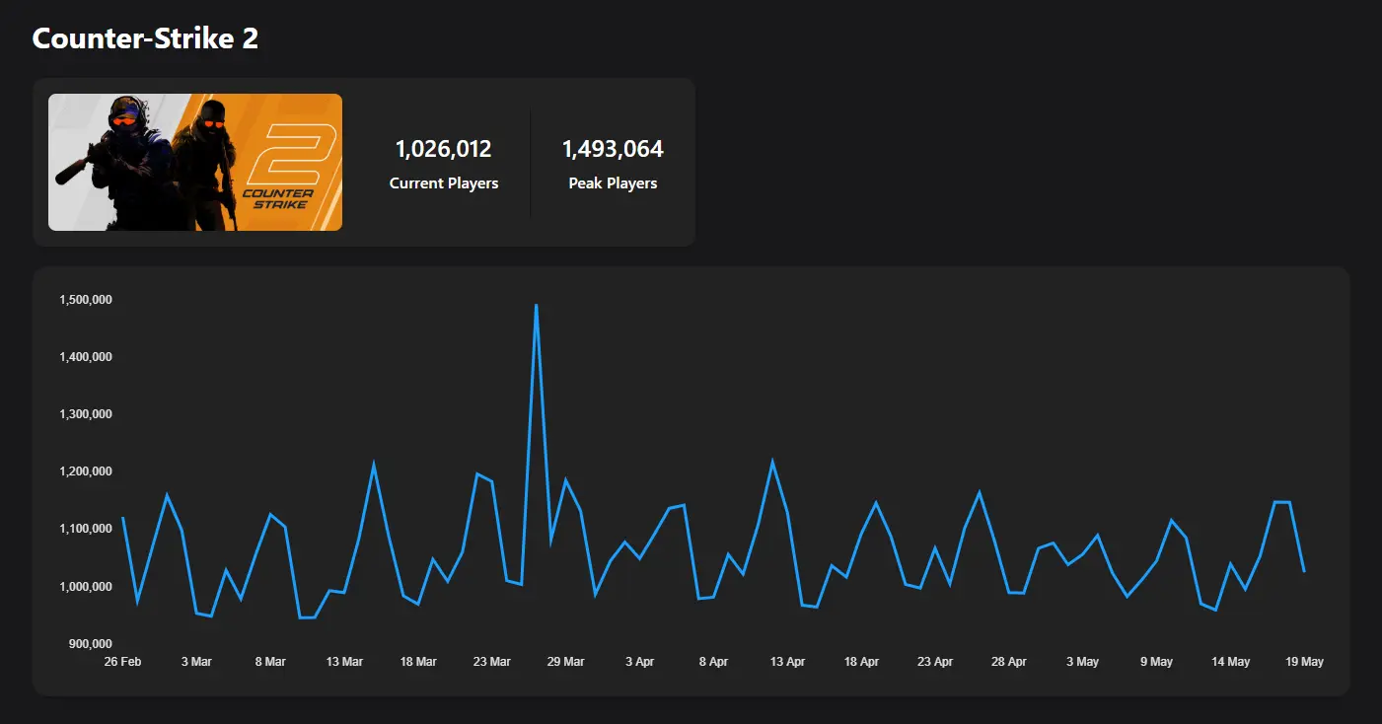Screen dimensions: 1382x724
Task: Click the 1,500,000 y-axis label
Action: pyautogui.click(x=86, y=300)
